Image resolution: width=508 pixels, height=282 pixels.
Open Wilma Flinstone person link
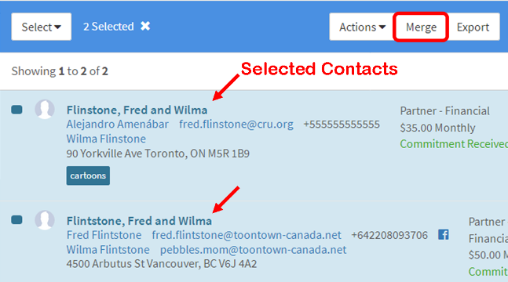(106, 139)
